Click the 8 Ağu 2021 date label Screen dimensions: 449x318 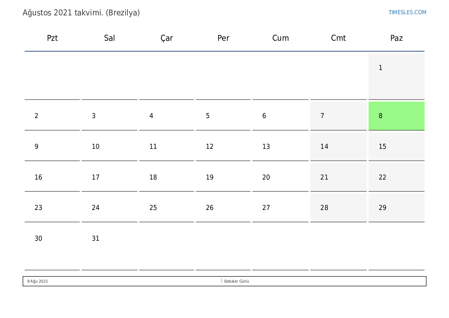pos(38,281)
